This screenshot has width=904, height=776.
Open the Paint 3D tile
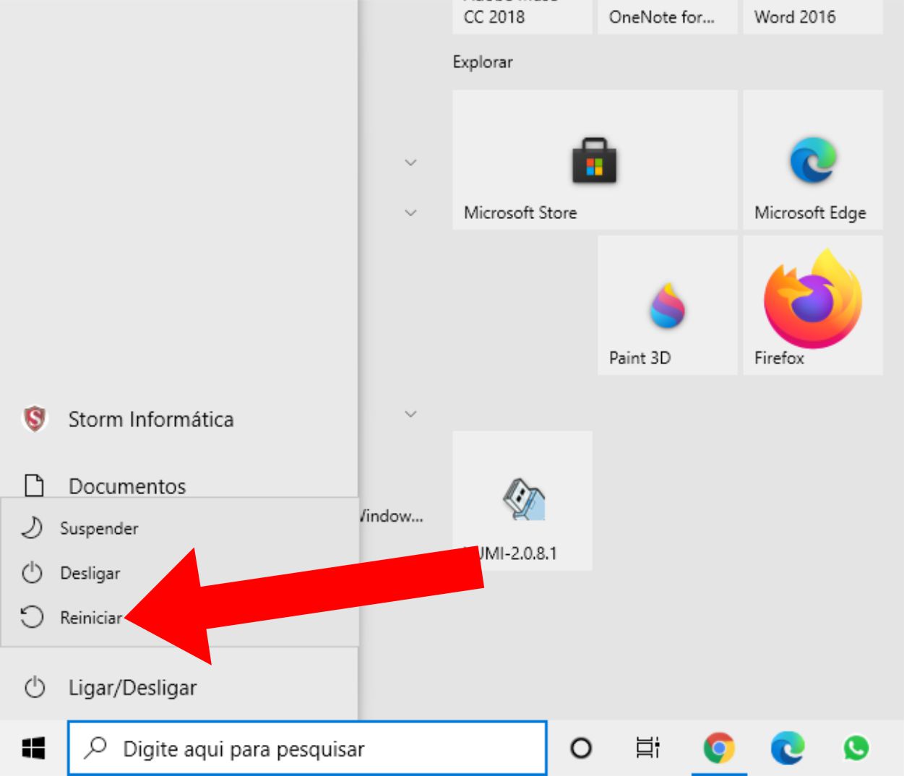tap(668, 305)
